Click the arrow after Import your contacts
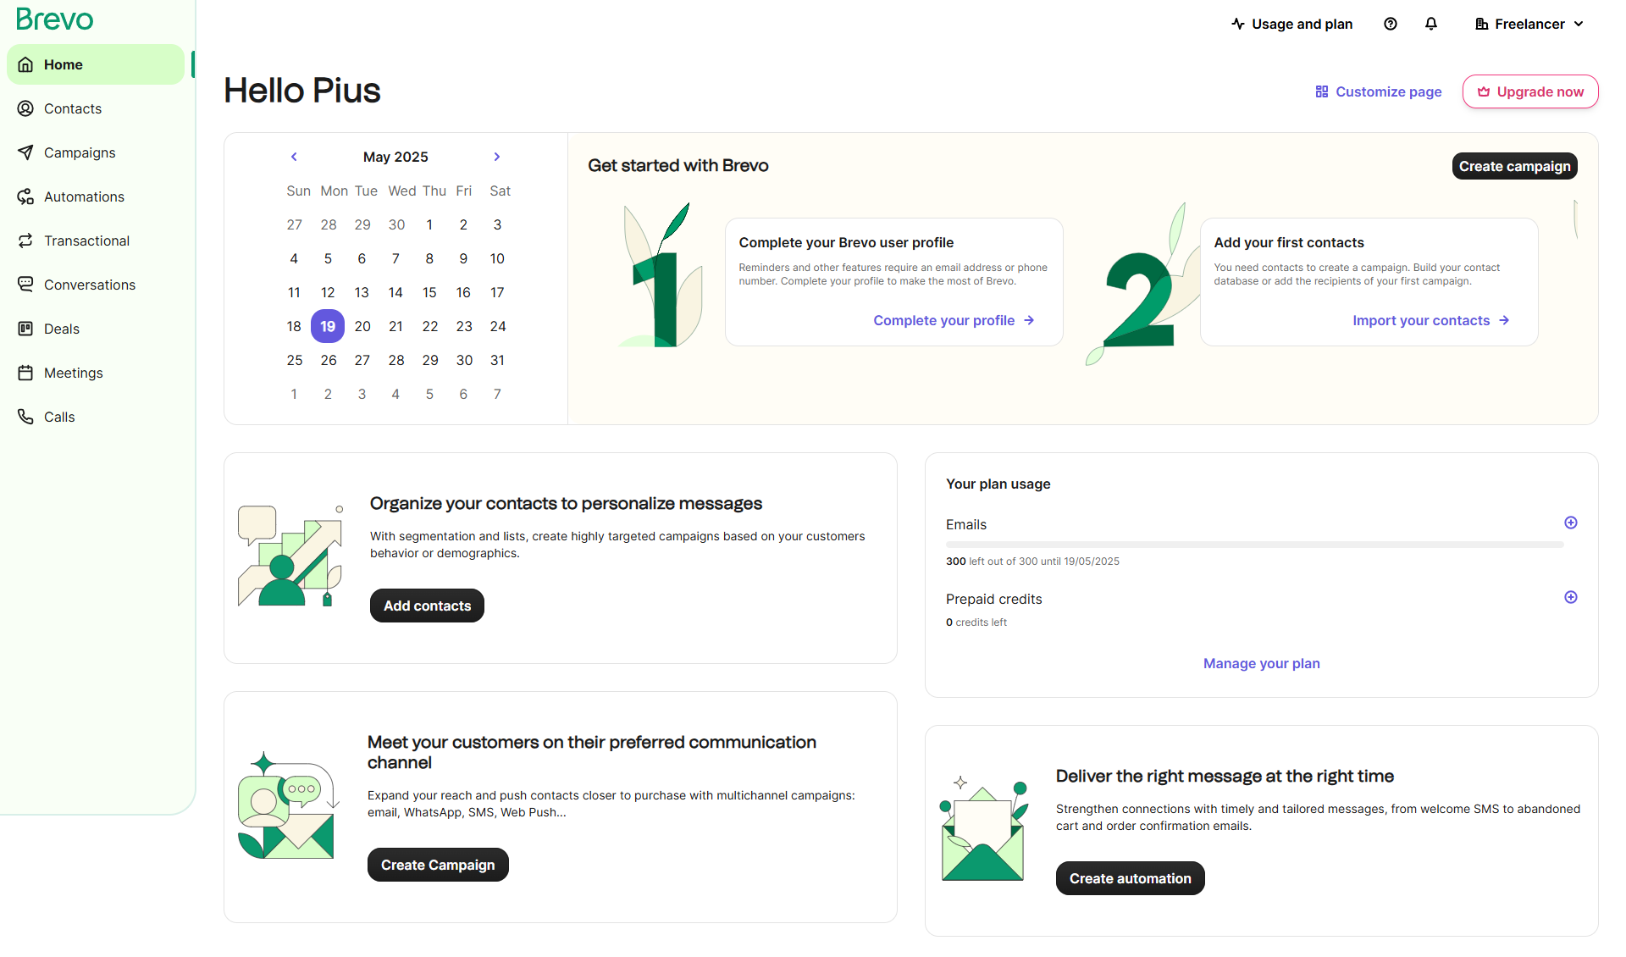 click(x=1504, y=320)
